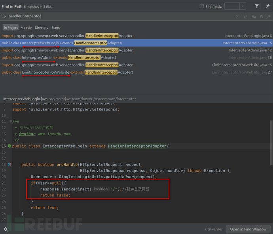
Task: Open the settings gear icon
Action: click(x=6, y=229)
